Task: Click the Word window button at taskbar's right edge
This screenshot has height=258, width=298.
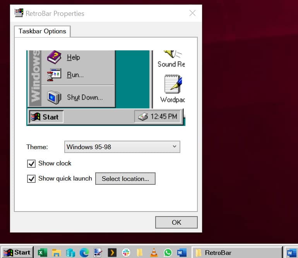Action: point(291,253)
